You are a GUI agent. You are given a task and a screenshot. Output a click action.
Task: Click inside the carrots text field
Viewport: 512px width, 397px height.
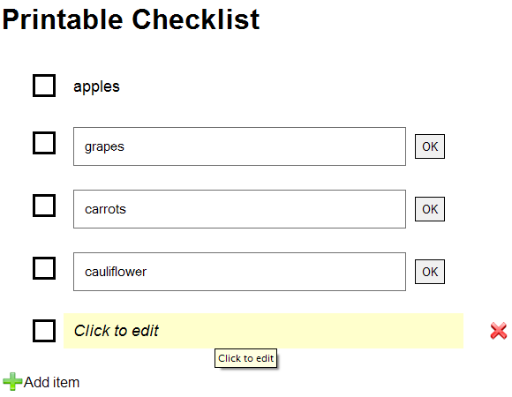pyautogui.click(x=240, y=209)
